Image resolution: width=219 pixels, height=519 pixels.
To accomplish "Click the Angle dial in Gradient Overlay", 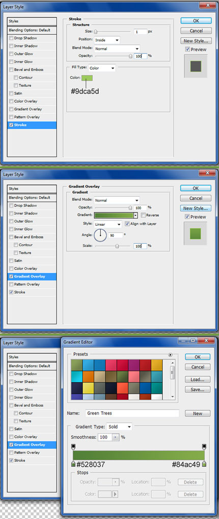I will click(x=100, y=235).
